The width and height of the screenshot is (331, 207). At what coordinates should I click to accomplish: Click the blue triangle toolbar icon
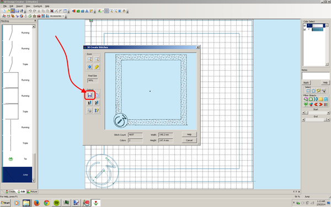point(87,11)
